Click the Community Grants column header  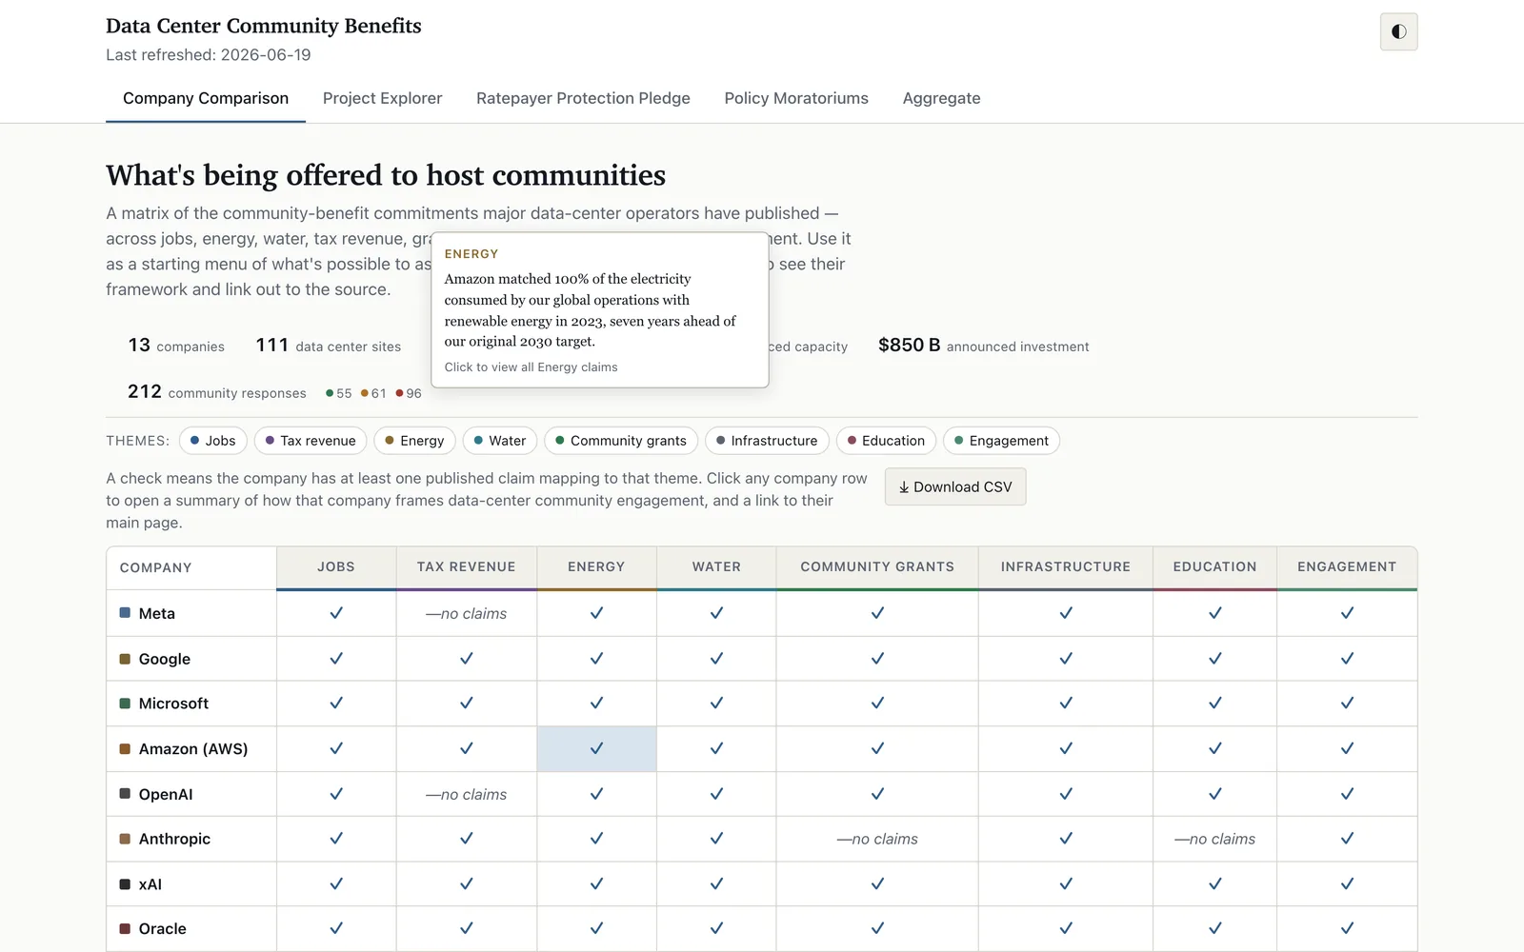877,567
